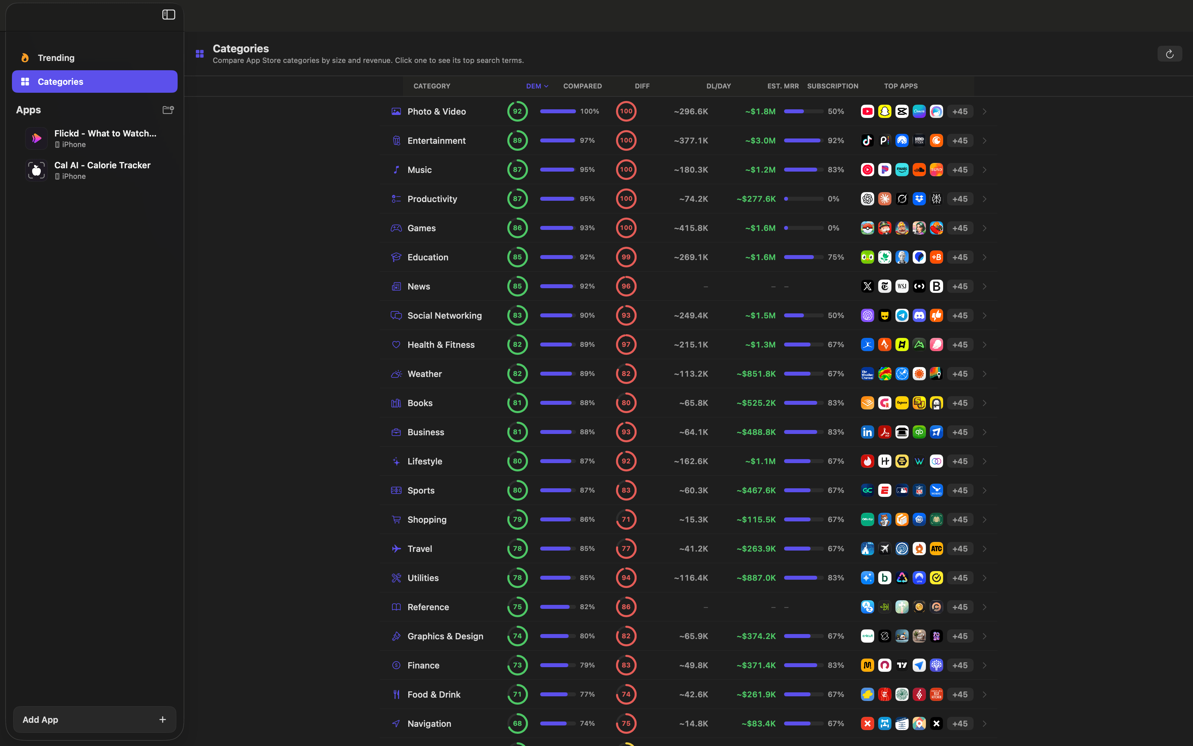Click the Cricut icon in Graphics & Design
This screenshot has width=1193, height=746.
click(867, 636)
